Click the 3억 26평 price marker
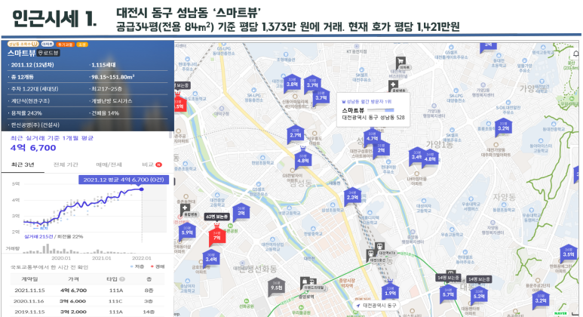Image resolution: width=583 pixels, height=317 pixels. tap(241, 212)
